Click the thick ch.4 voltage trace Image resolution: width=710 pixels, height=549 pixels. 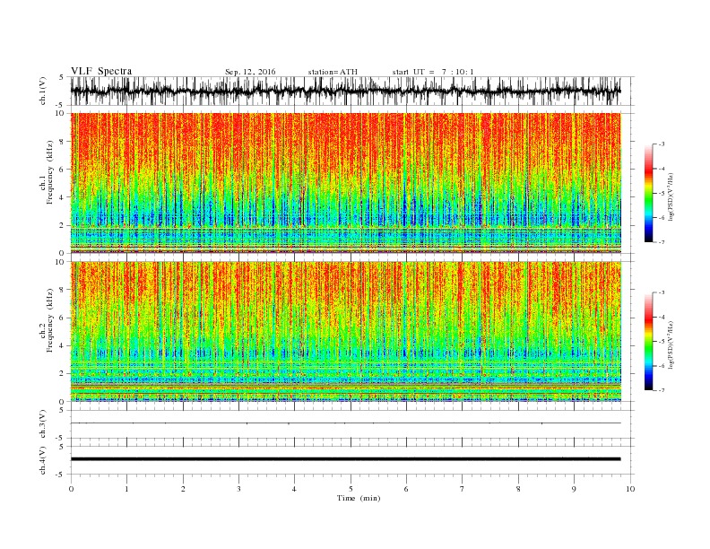pos(346,459)
